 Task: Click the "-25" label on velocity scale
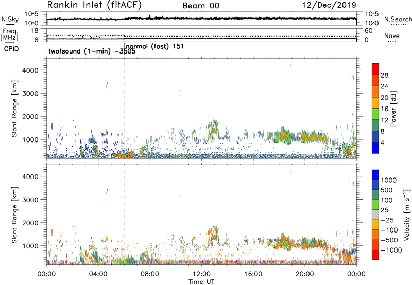(387, 220)
